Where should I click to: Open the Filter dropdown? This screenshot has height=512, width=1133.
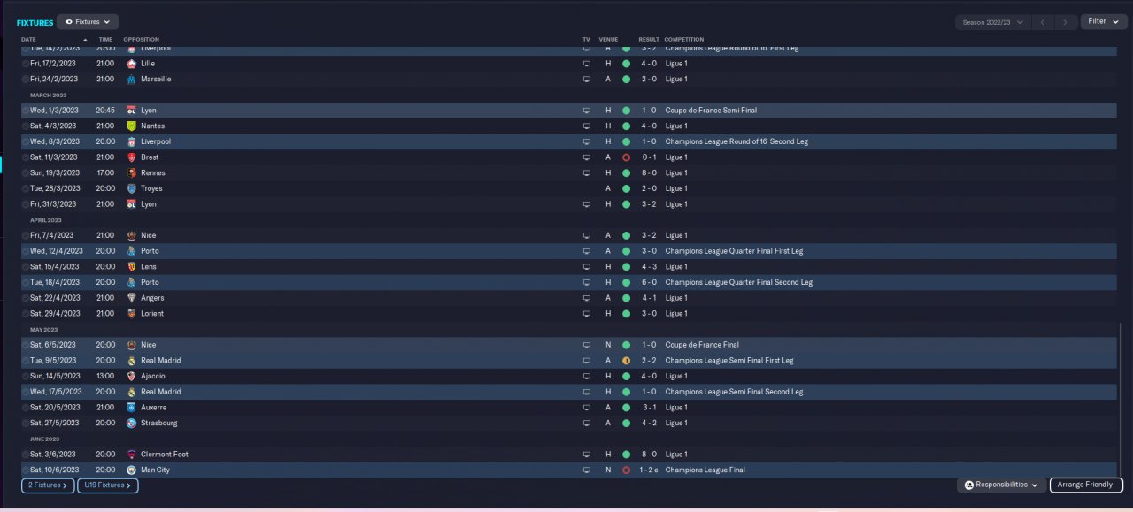[x=1103, y=21]
